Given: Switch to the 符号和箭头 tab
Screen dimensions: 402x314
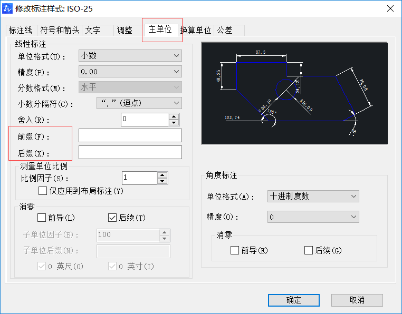Looking at the screenshot, I should (60, 31).
